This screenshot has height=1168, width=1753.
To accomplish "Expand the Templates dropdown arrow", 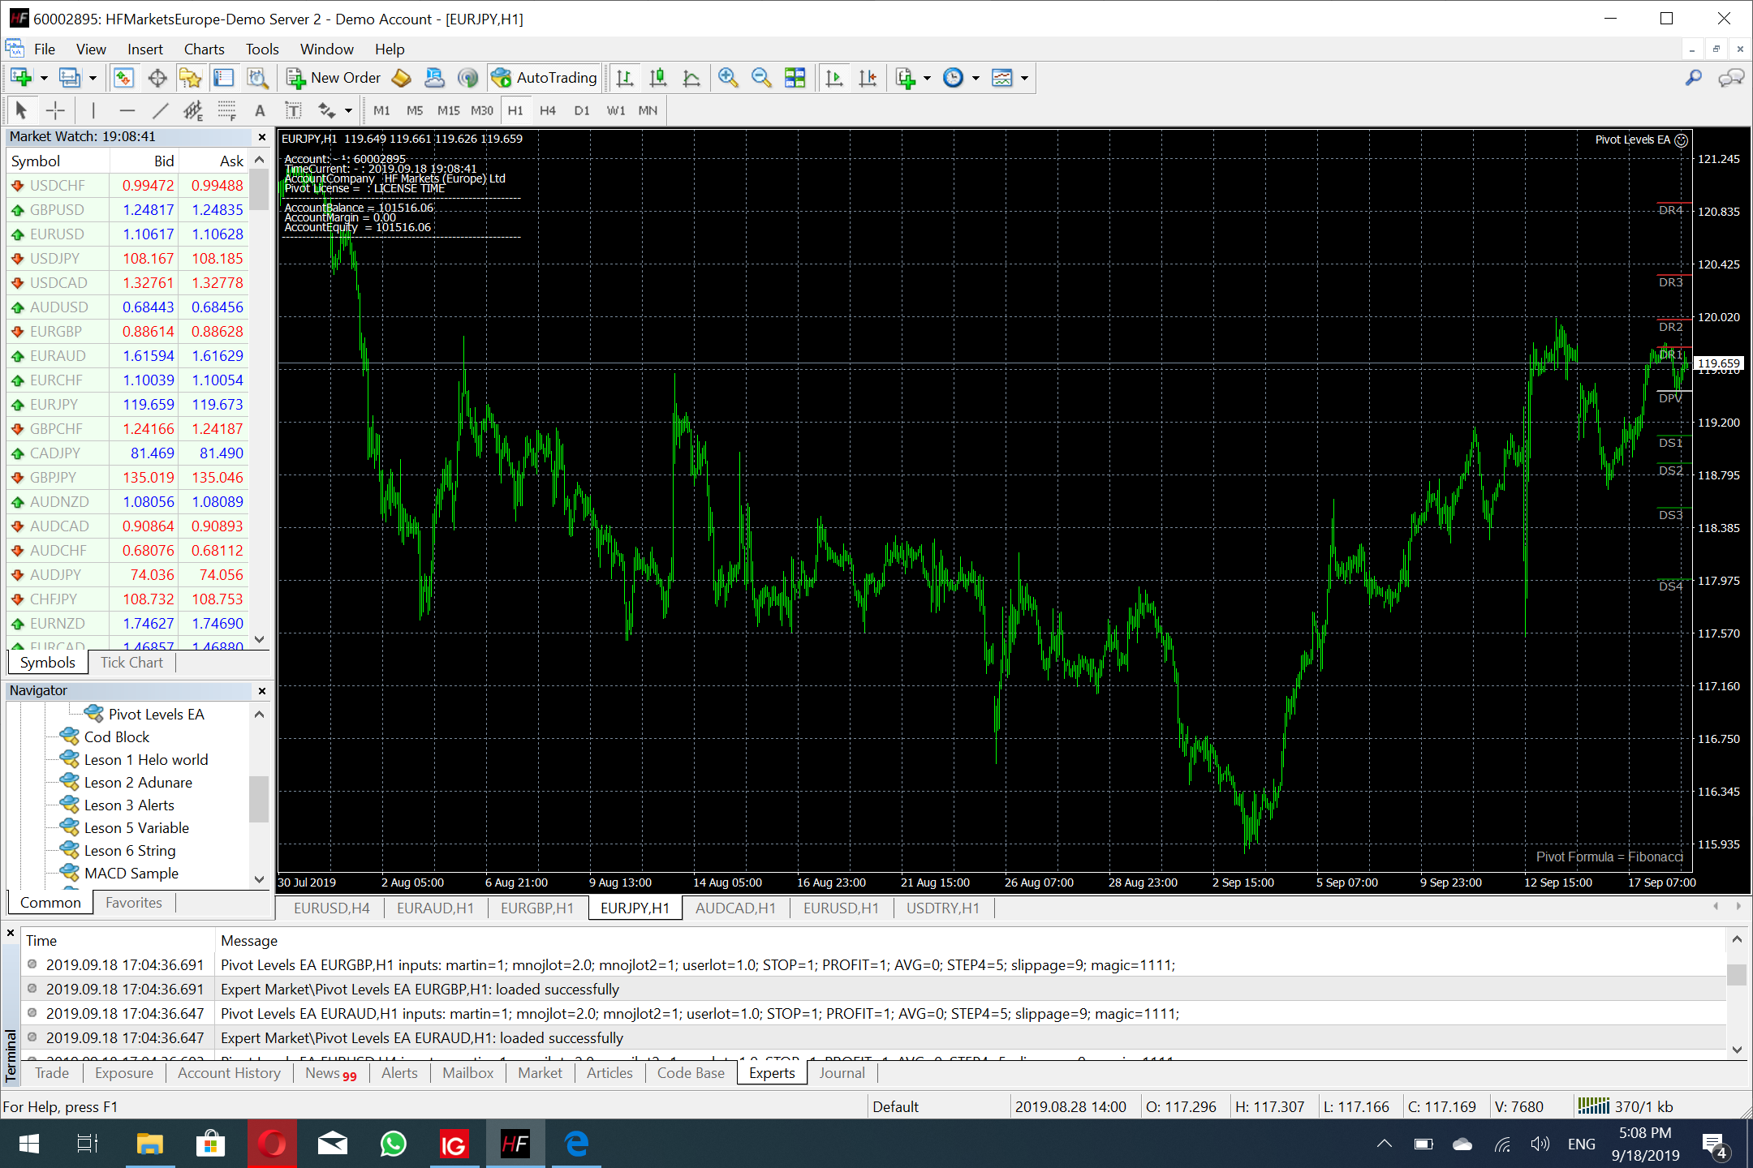I will [x=1024, y=78].
